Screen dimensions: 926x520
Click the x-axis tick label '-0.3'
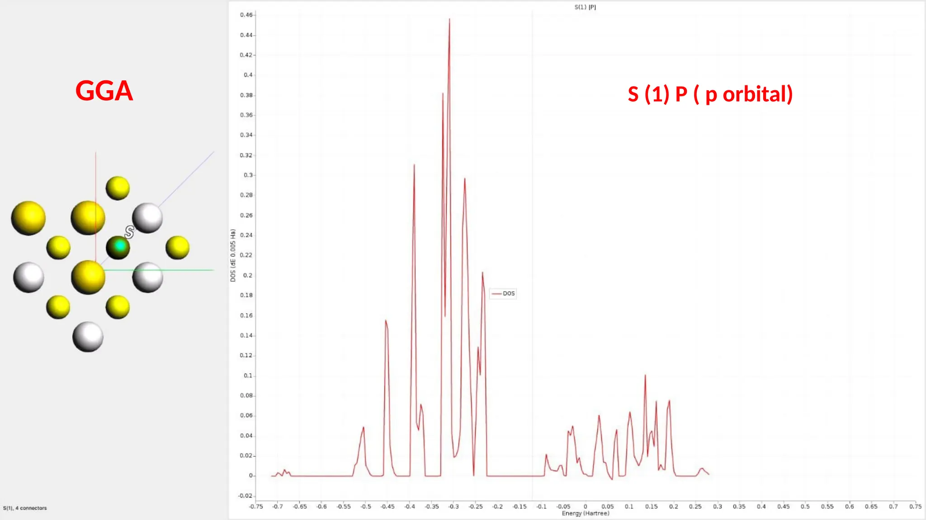point(454,506)
